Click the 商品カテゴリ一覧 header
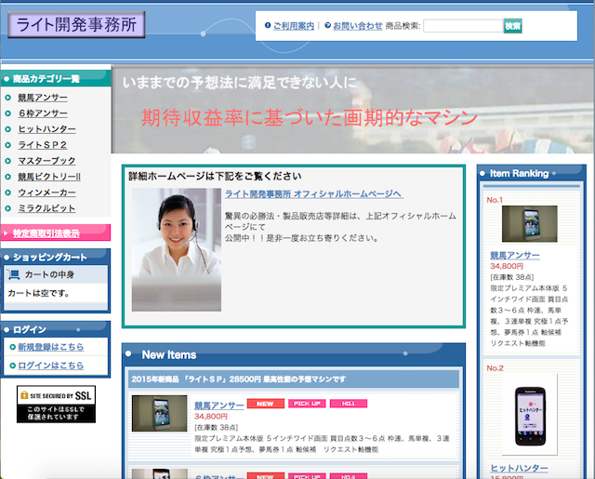 56,78
